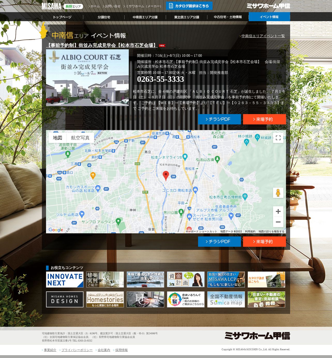332x358 pixels.
Task: Click upper 来場予約 button
Action: click(x=264, y=119)
